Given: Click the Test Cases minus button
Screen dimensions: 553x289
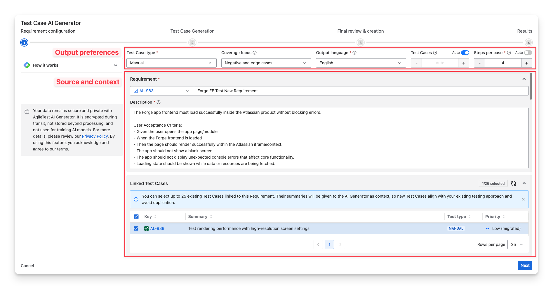Looking at the screenshot, I should (x=416, y=63).
